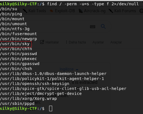The width and height of the screenshot is (143, 114).
Task: Click the /usr/sbin/pppd output line
Action: point(17,103)
